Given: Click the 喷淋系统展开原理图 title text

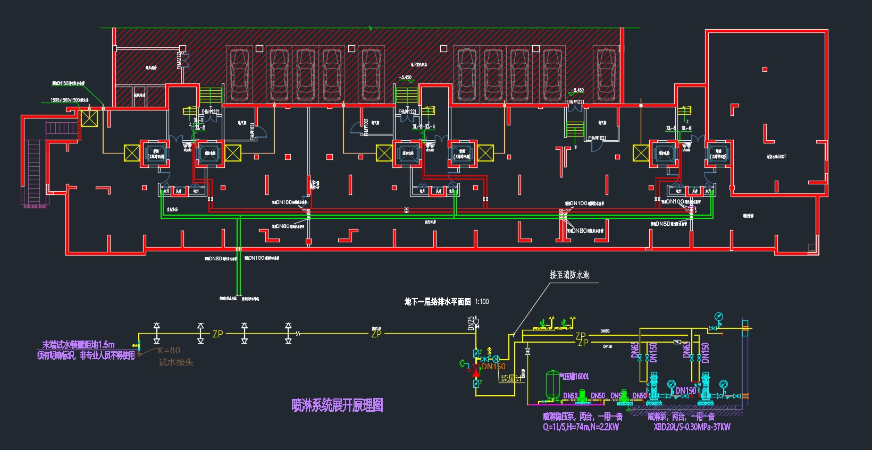Looking at the screenshot, I should [337, 405].
